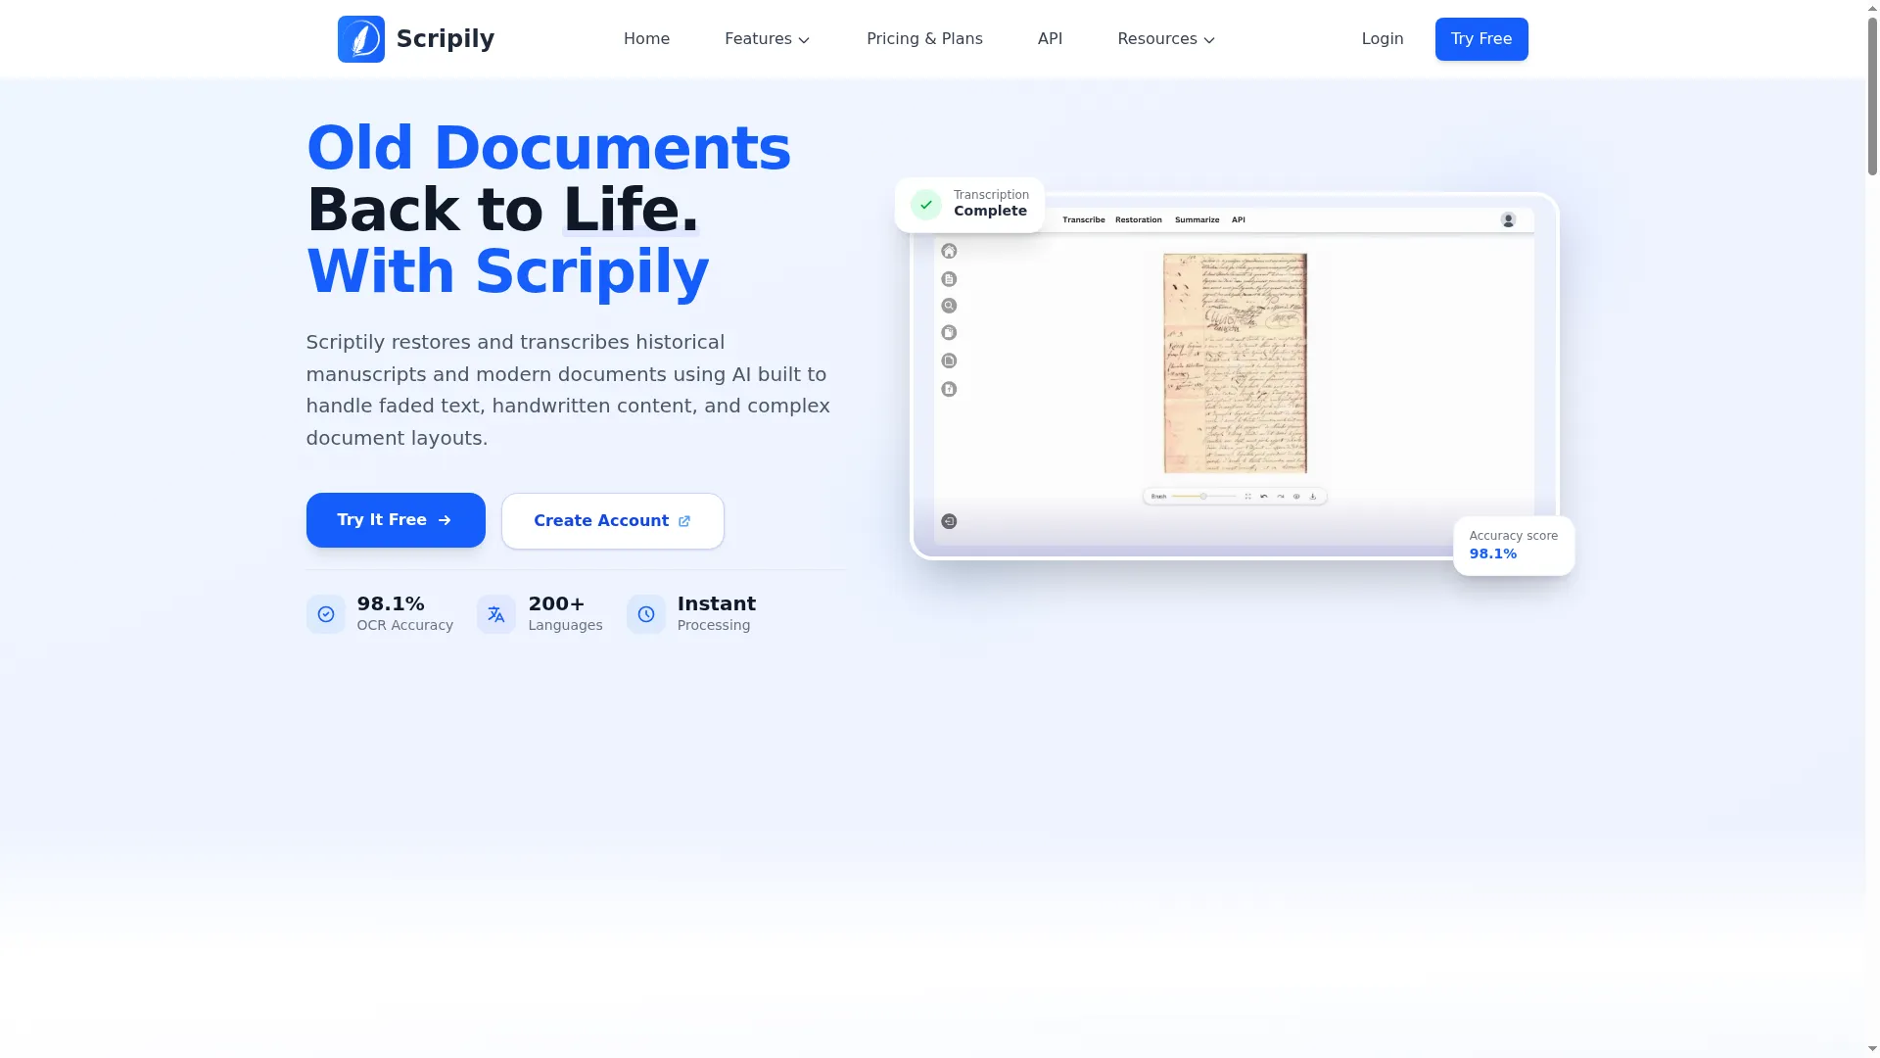
Task: Click the manuscript document thumbnail
Action: (x=1235, y=363)
